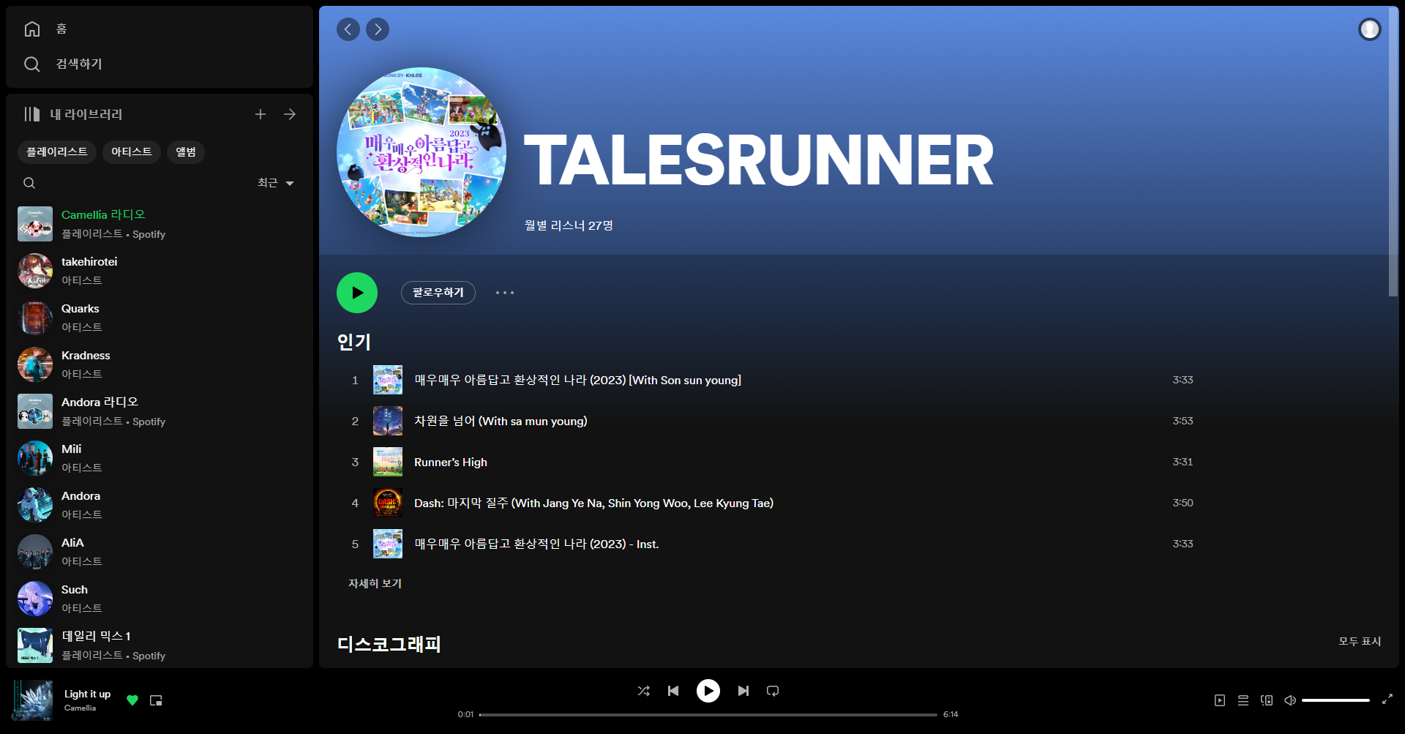Show more tracks via 자세히 보기
Screen dimensions: 1405x734
(x=375, y=583)
